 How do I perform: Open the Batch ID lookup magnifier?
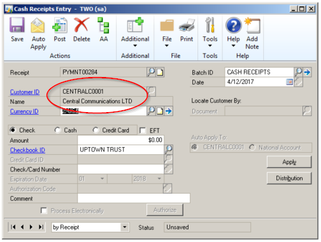[299, 72]
